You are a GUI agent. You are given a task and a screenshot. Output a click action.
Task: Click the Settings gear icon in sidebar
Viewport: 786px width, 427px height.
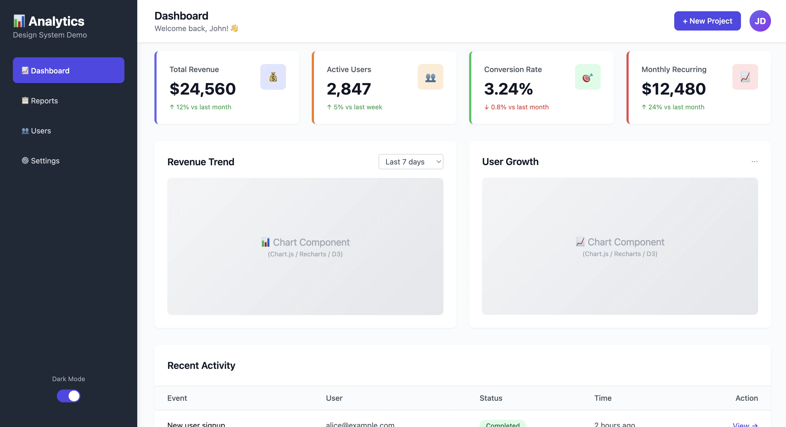click(x=25, y=161)
